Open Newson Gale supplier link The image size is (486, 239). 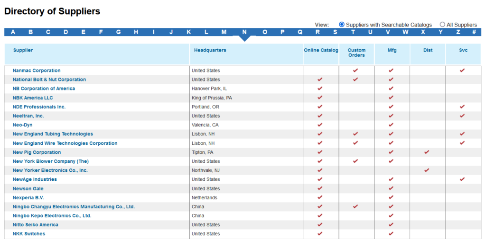(28, 189)
